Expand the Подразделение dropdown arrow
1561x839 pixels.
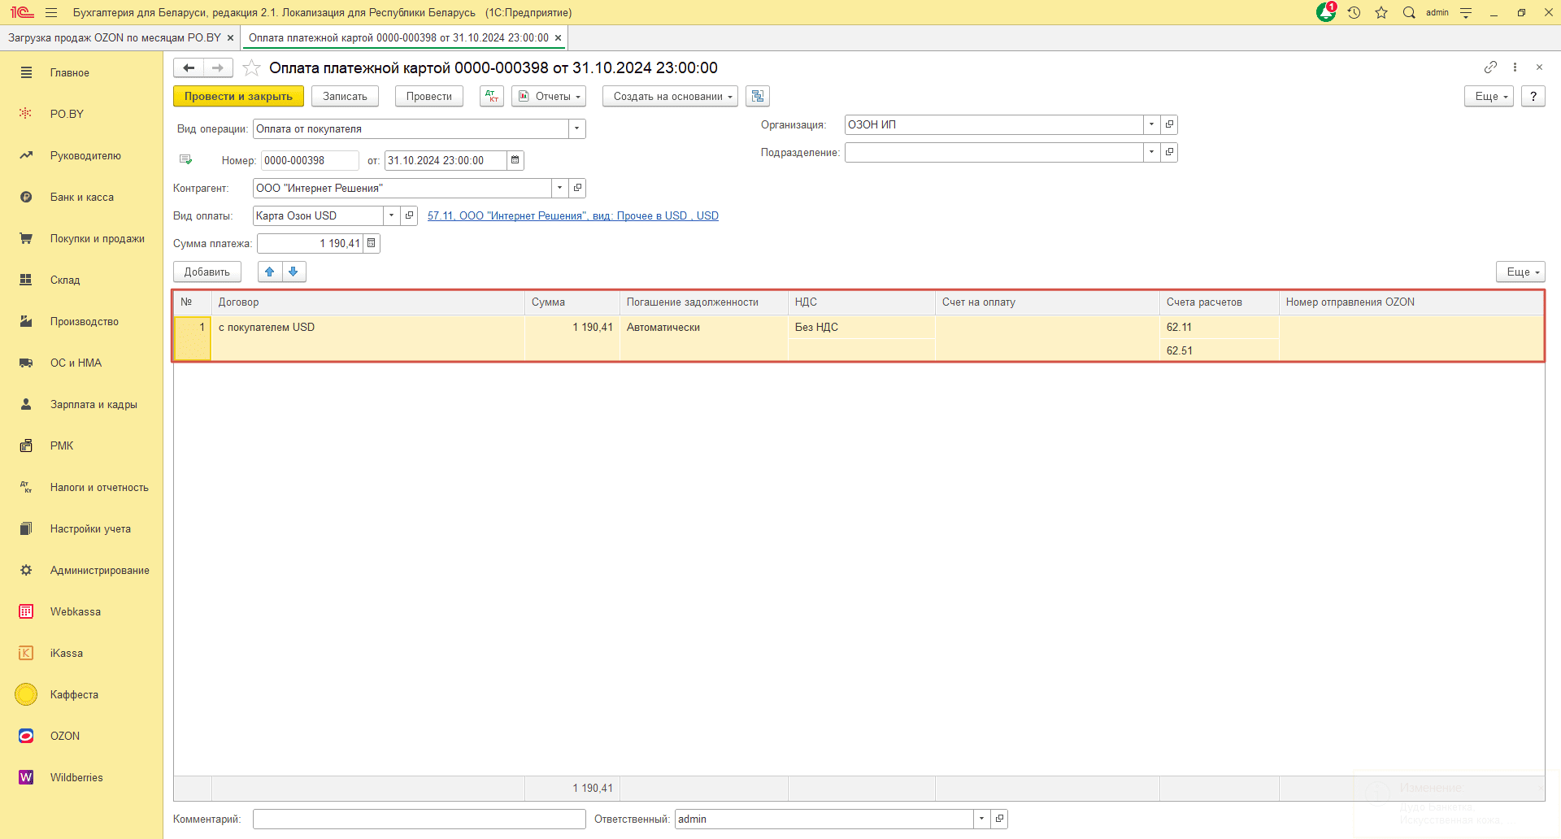point(1151,152)
